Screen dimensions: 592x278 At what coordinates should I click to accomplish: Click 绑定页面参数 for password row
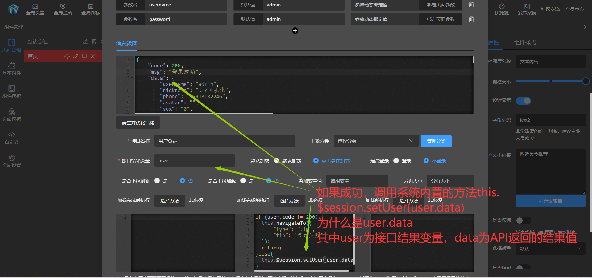441,19
